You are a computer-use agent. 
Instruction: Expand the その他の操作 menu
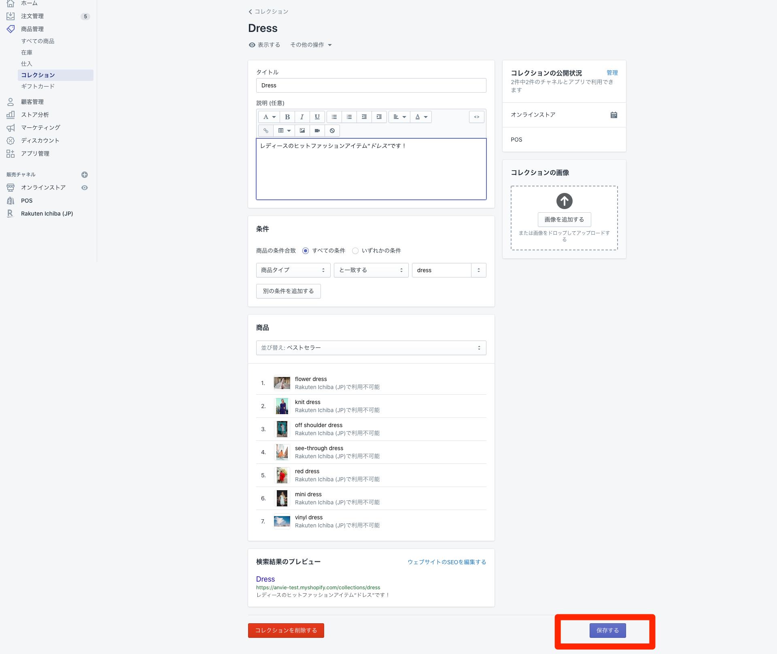(x=311, y=45)
